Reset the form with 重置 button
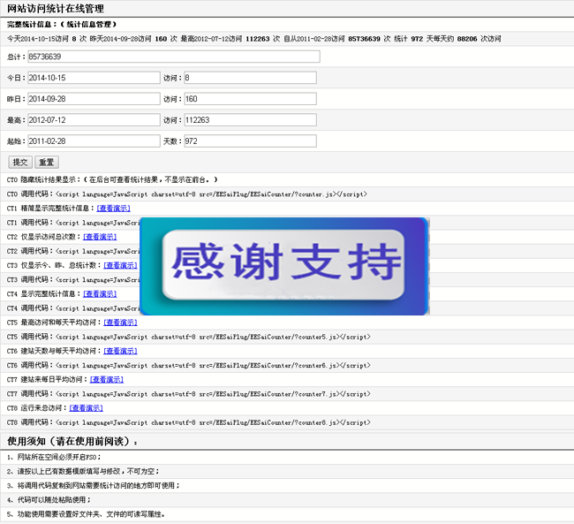The height and width of the screenshot is (524, 574). [x=47, y=162]
